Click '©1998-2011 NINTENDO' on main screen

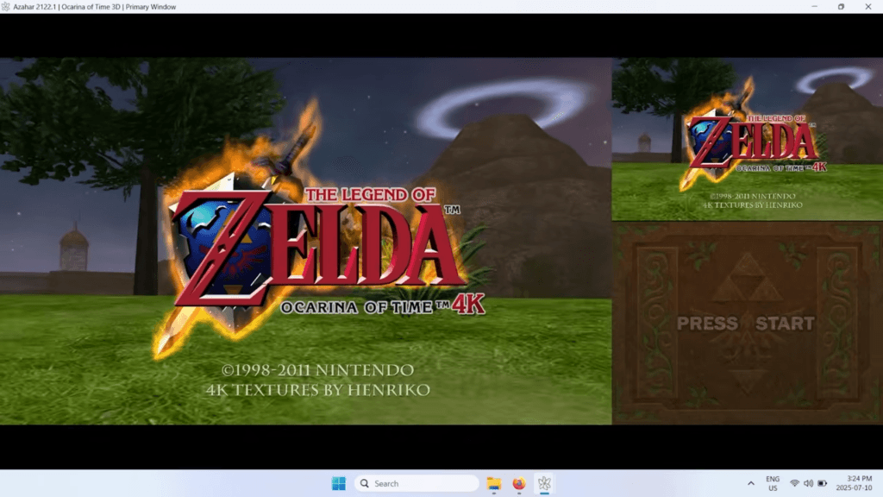pyautogui.click(x=317, y=370)
